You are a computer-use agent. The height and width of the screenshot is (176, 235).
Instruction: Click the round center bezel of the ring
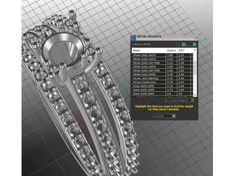pyautogui.click(x=64, y=50)
